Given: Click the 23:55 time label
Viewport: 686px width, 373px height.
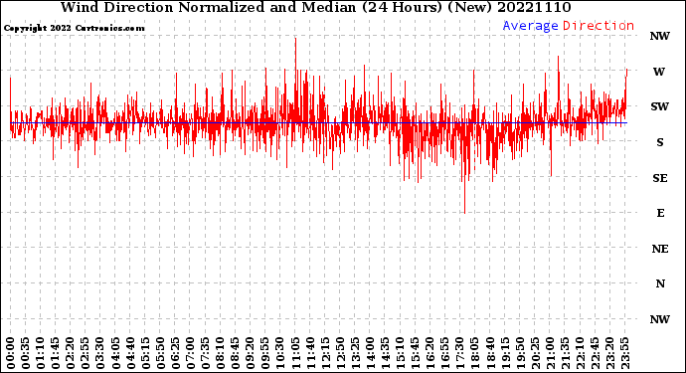Looking at the screenshot, I should click(624, 354).
